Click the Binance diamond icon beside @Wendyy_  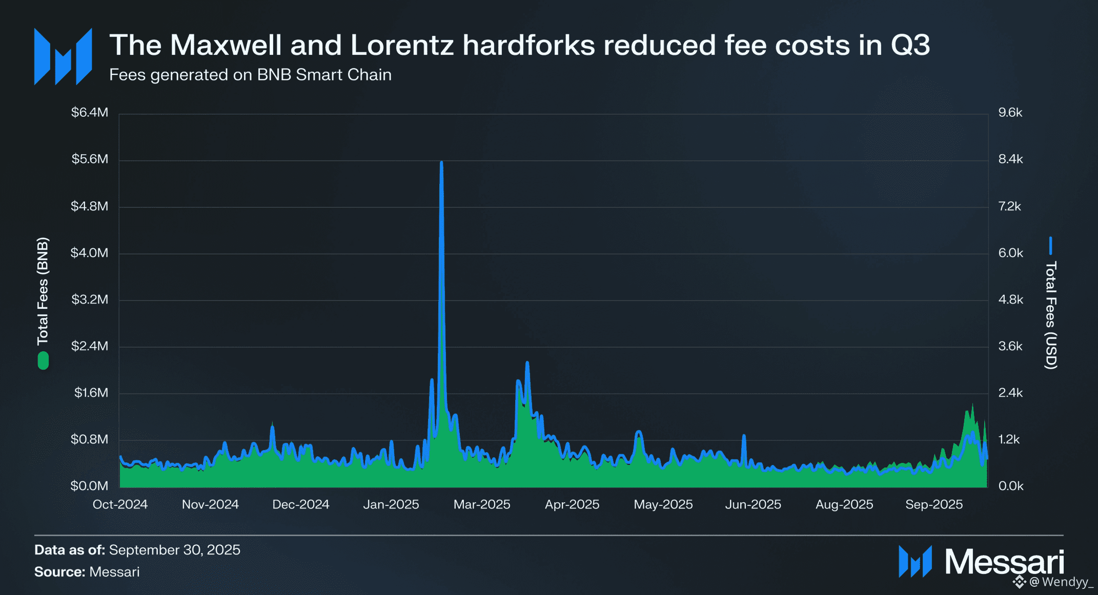[x=1019, y=582]
